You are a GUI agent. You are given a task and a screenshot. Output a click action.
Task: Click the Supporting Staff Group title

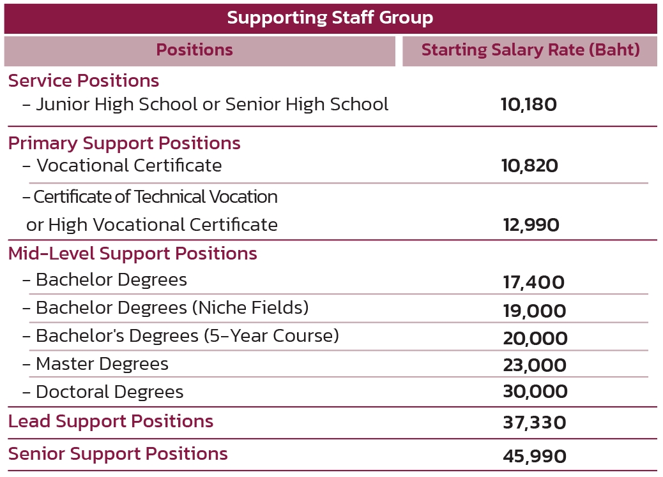(x=330, y=18)
